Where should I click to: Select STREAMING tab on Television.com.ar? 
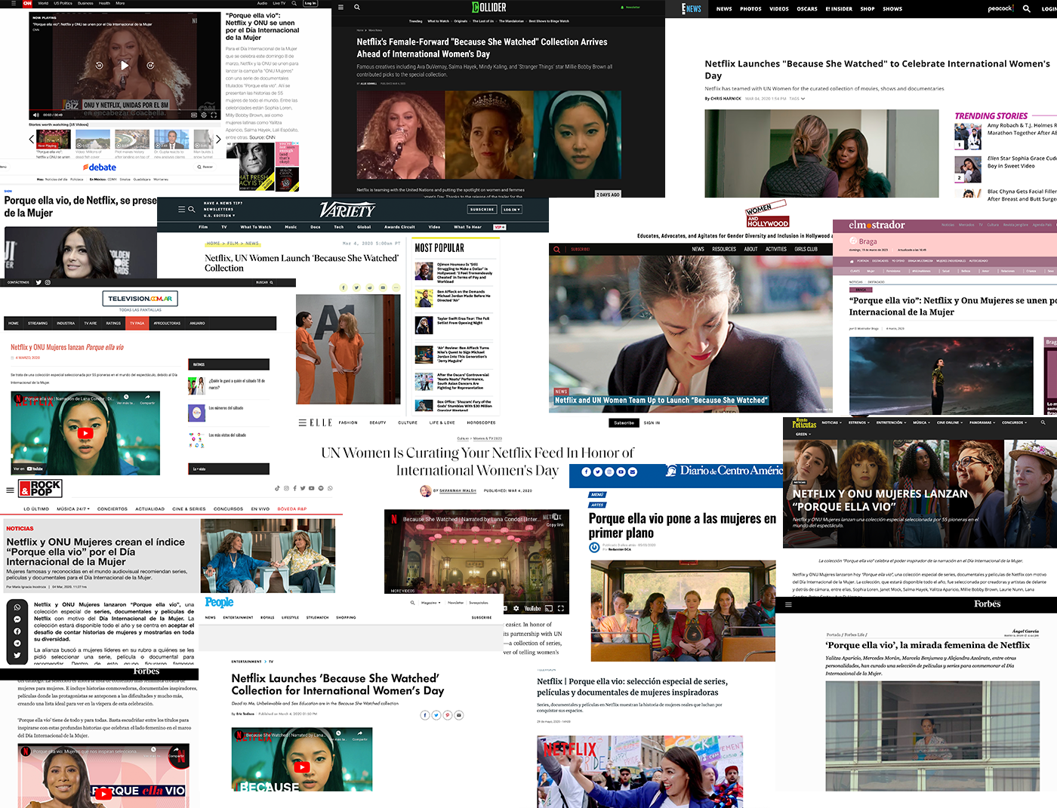tap(38, 323)
